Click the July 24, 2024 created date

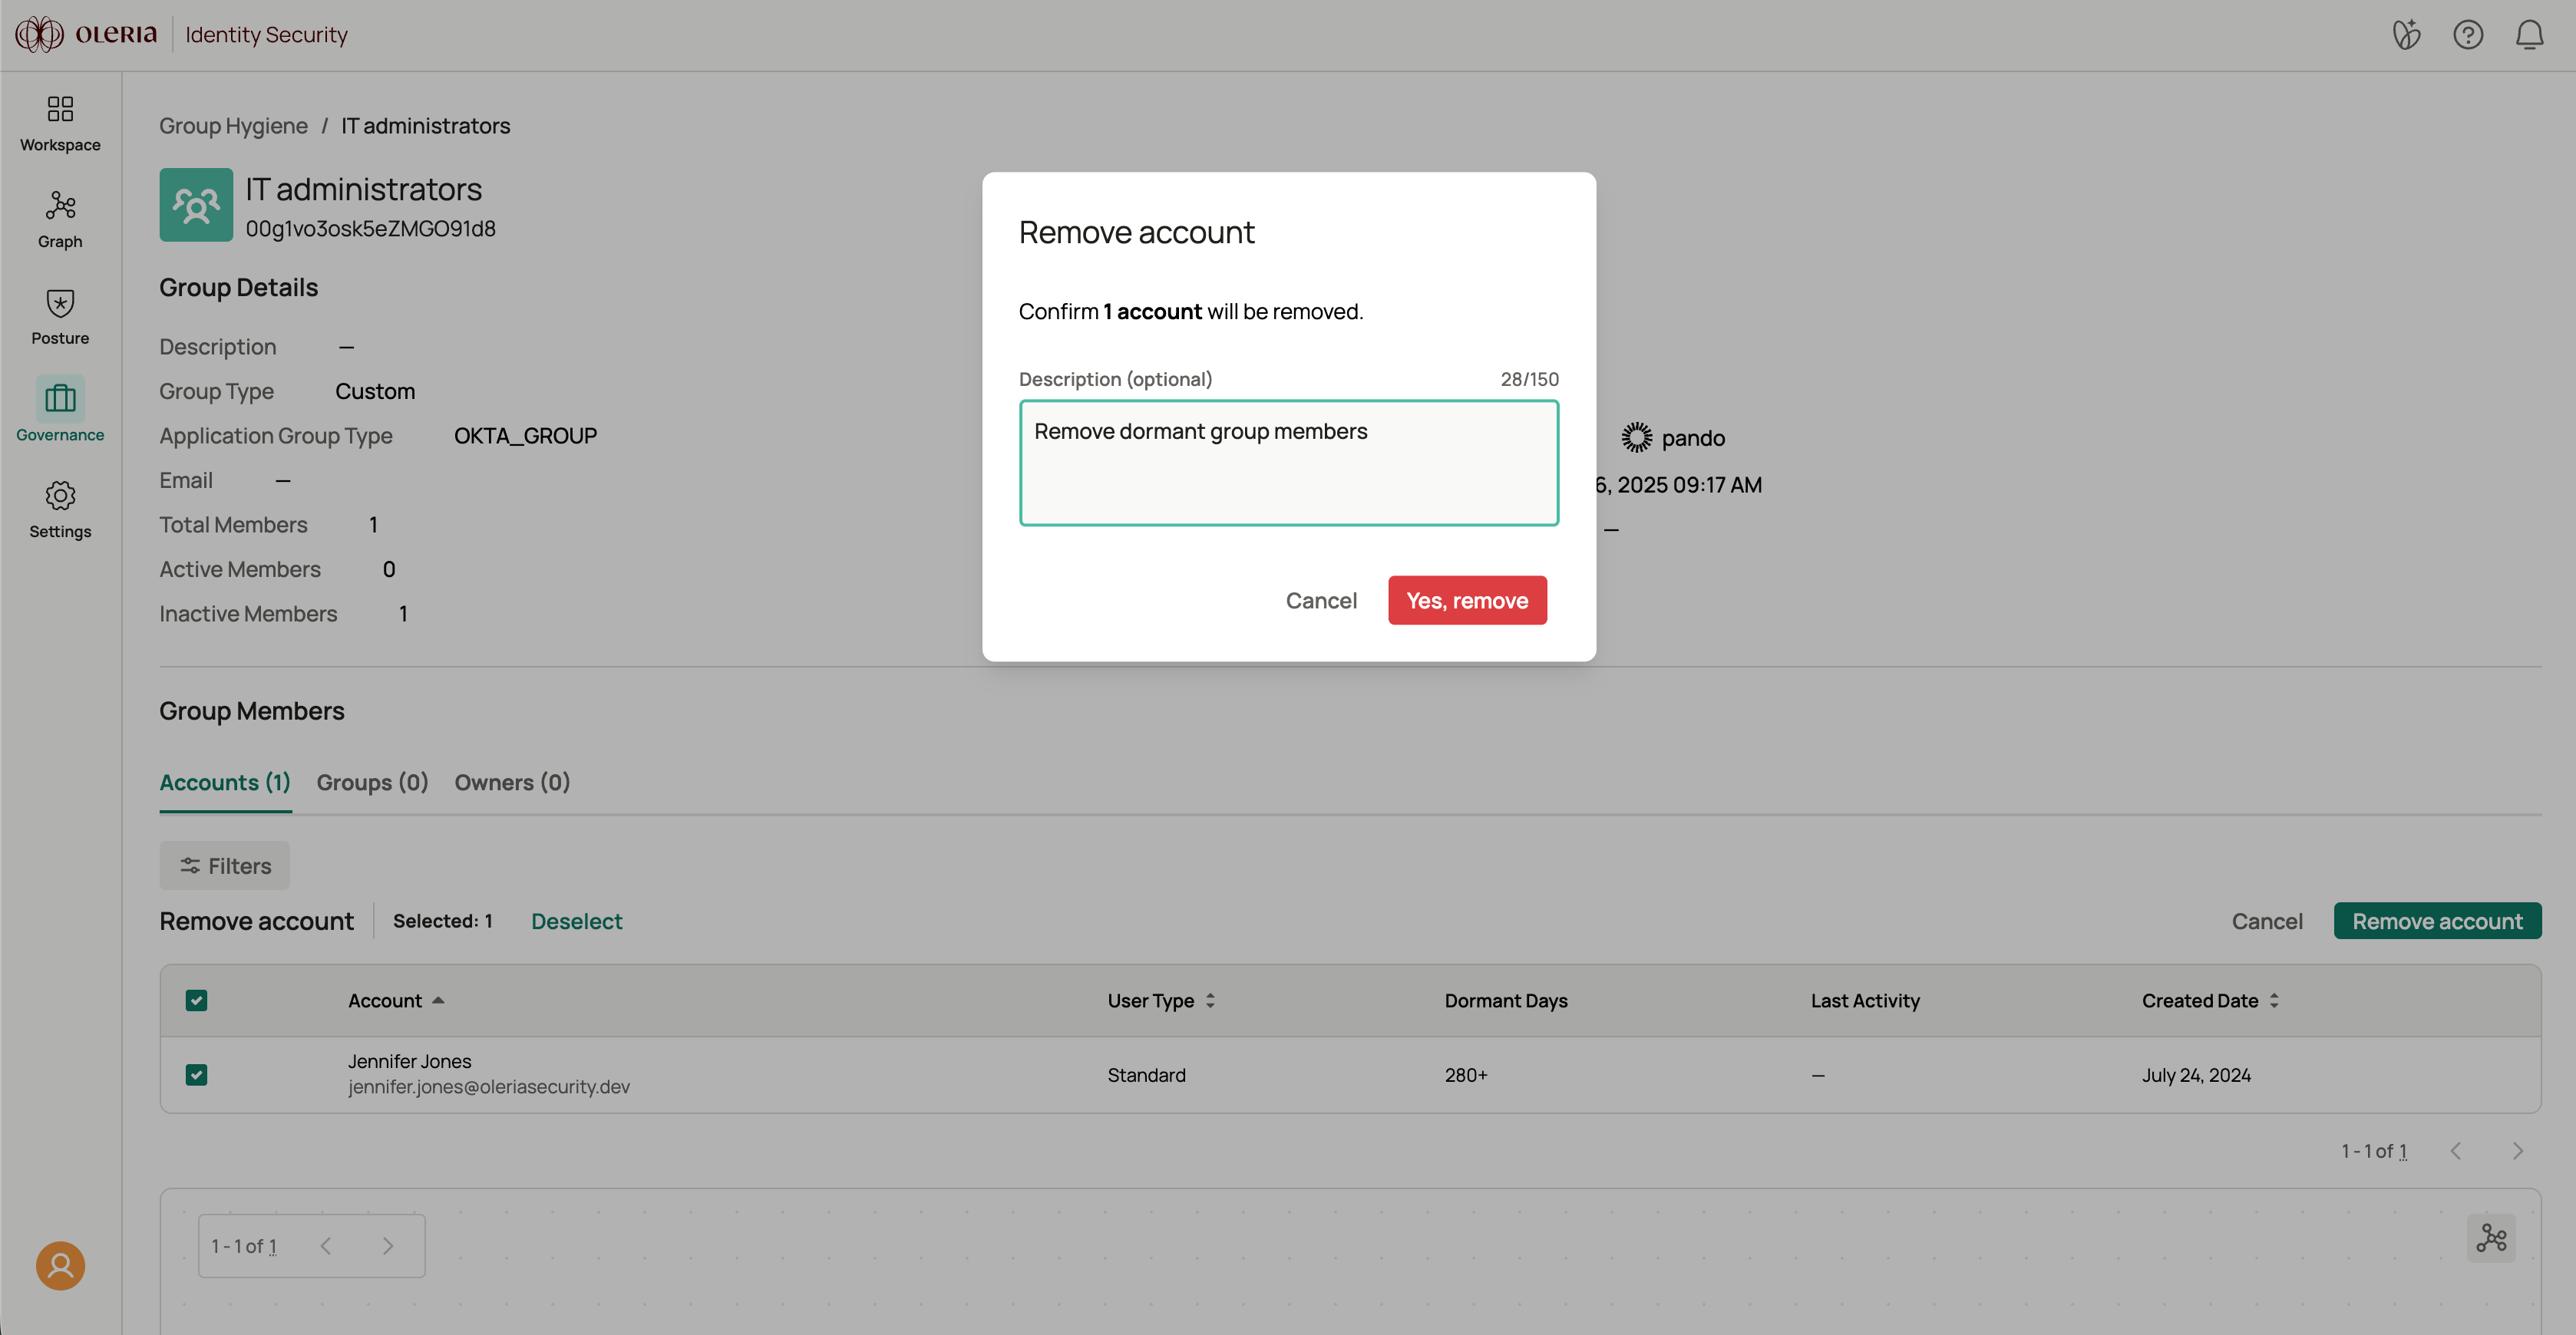pos(2196,1075)
